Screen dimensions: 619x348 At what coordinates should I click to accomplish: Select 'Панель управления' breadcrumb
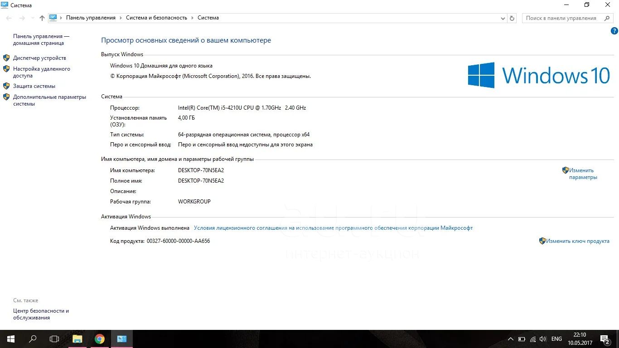(91, 18)
